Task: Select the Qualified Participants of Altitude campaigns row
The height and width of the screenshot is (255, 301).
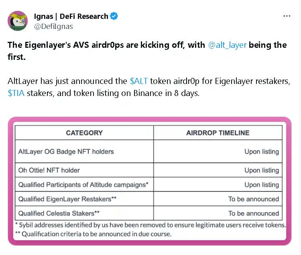Action: point(83,185)
